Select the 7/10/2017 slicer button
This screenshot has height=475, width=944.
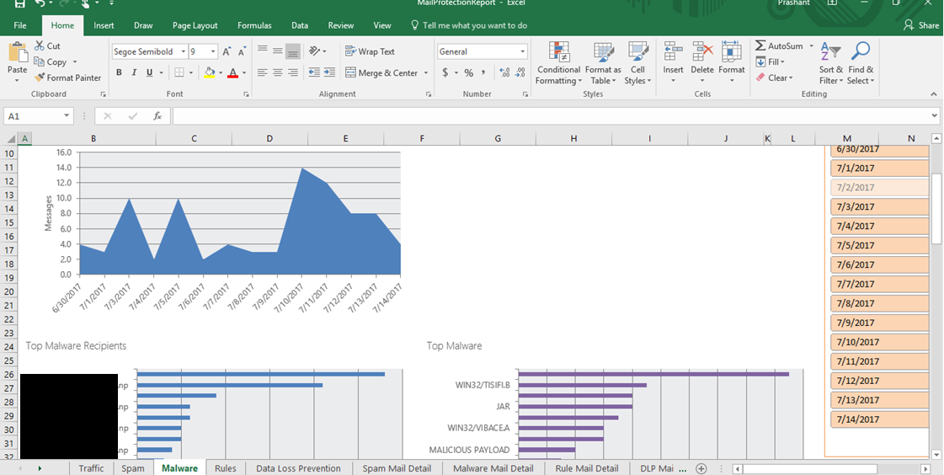pos(879,342)
